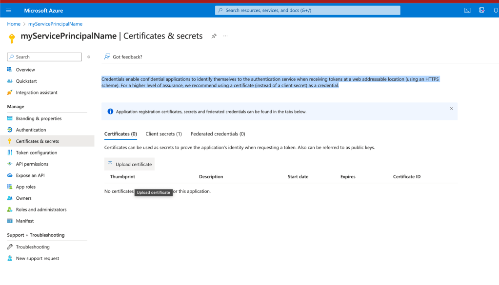Open the hamburger portal menu
499x285 pixels.
coord(9,11)
